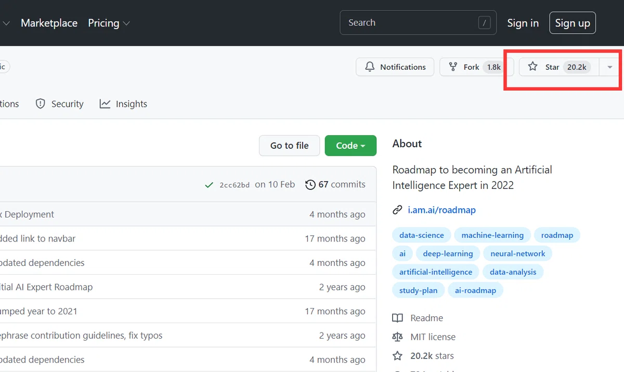Select the neural-network topic tag
The height and width of the screenshot is (372, 624).
pos(518,254)
